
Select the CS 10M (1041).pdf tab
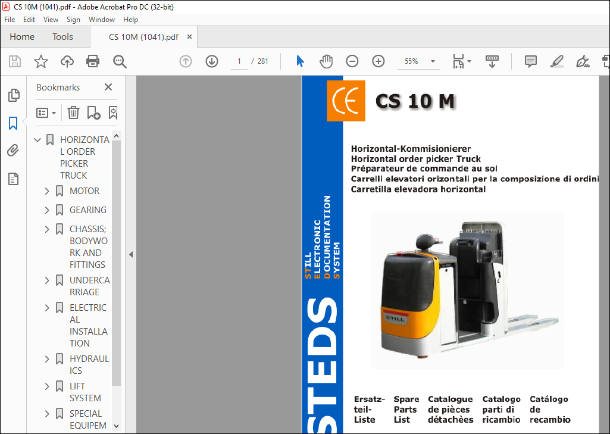click(x=143, y=37)
